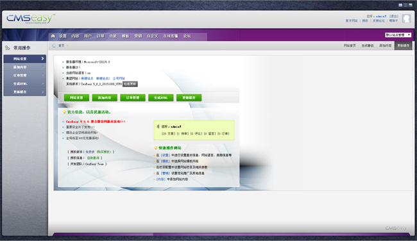
Task: Click the 新建站点2 group site link
Action: tap(103, 78)
